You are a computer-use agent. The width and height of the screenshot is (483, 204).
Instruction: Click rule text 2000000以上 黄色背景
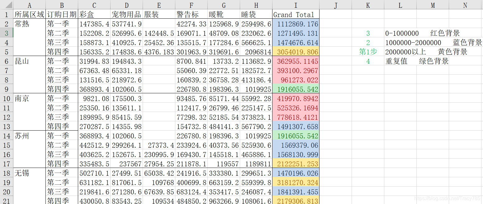426,52
